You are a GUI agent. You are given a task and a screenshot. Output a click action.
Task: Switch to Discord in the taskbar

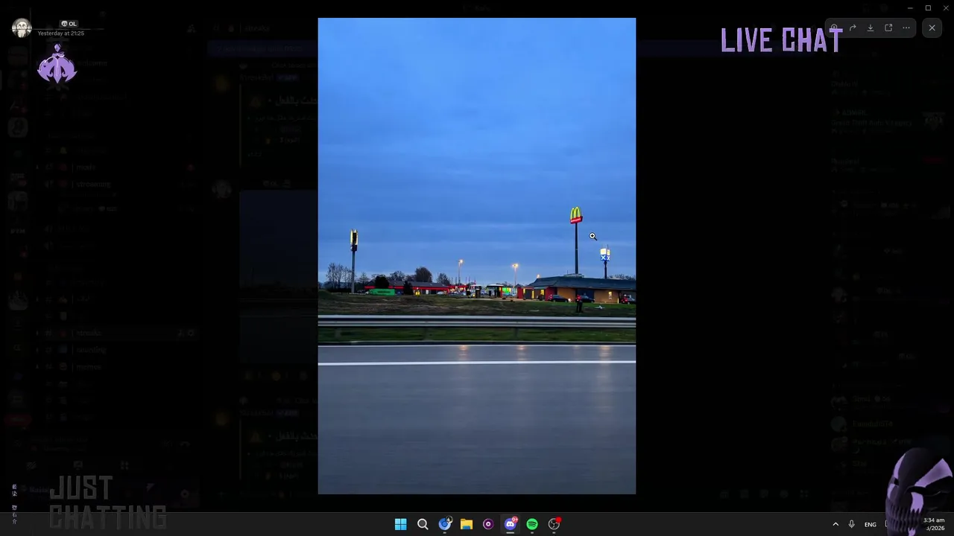coord(511,524)
